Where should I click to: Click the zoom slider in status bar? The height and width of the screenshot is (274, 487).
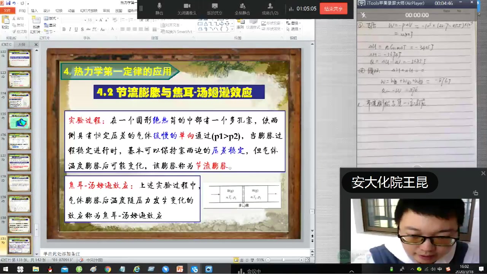[x=283, y=260]
